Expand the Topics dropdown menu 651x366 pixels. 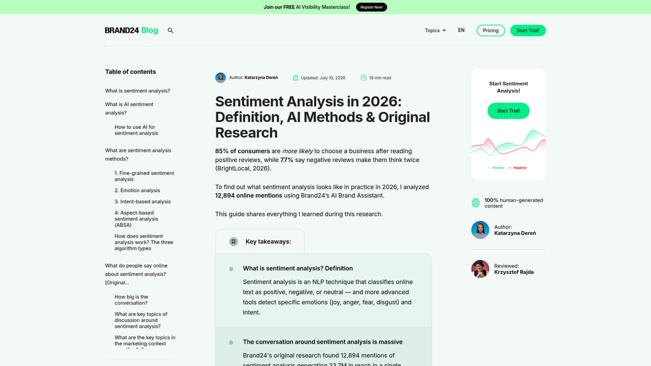click(x=435, y=30)
